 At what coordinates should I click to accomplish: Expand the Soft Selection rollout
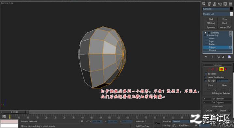(x=218, y=99)
